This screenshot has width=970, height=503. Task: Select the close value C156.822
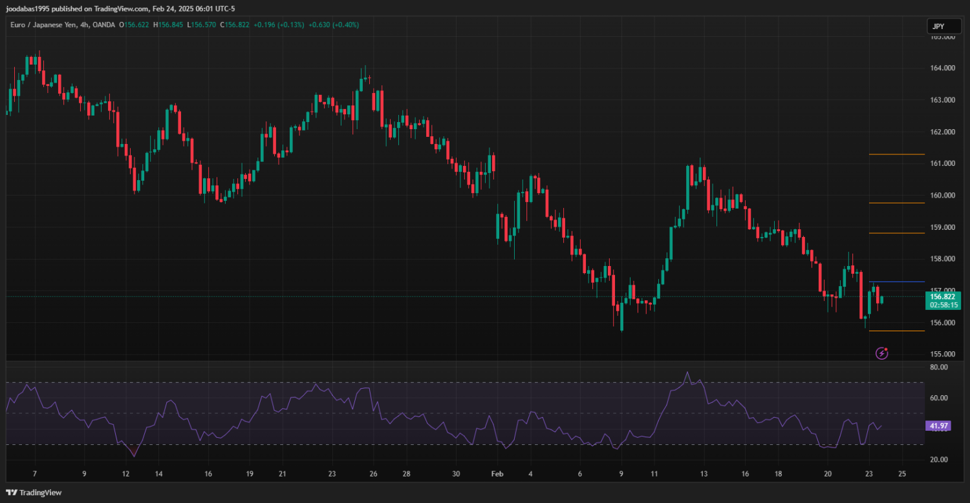[x=235, y=25]
